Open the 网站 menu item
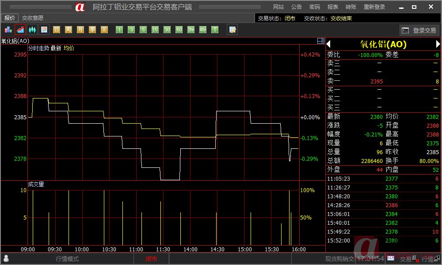The image size is (442, 265). [x=278, y=7]
